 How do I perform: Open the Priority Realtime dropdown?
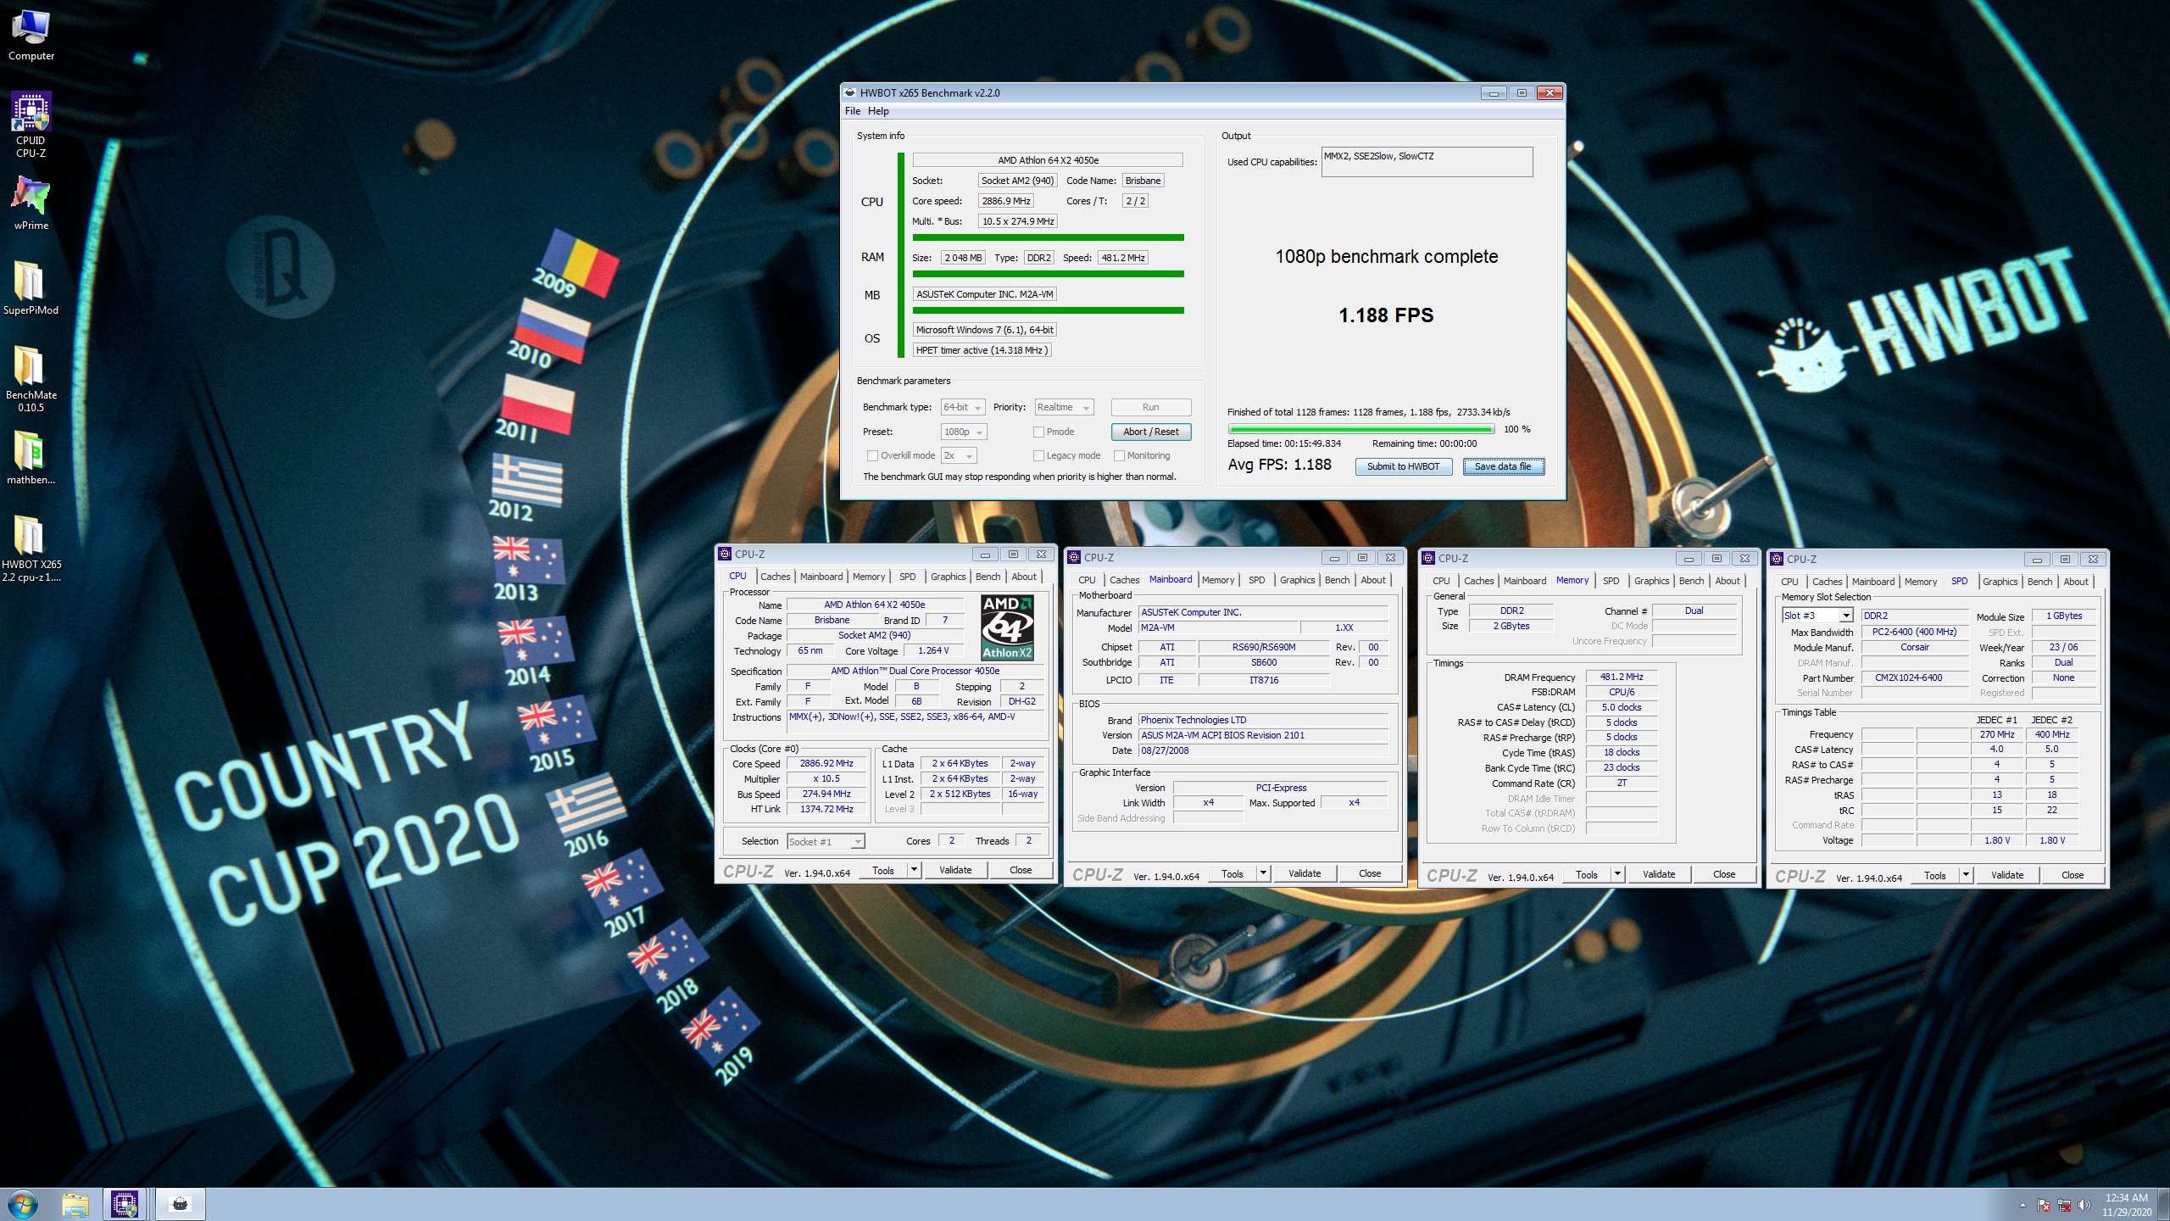point(1064,408)
